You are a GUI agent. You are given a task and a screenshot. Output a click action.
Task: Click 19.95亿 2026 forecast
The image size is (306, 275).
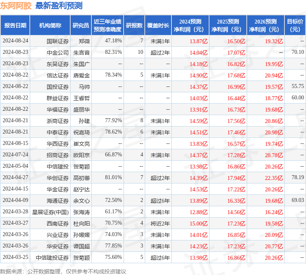coord(274,64)
